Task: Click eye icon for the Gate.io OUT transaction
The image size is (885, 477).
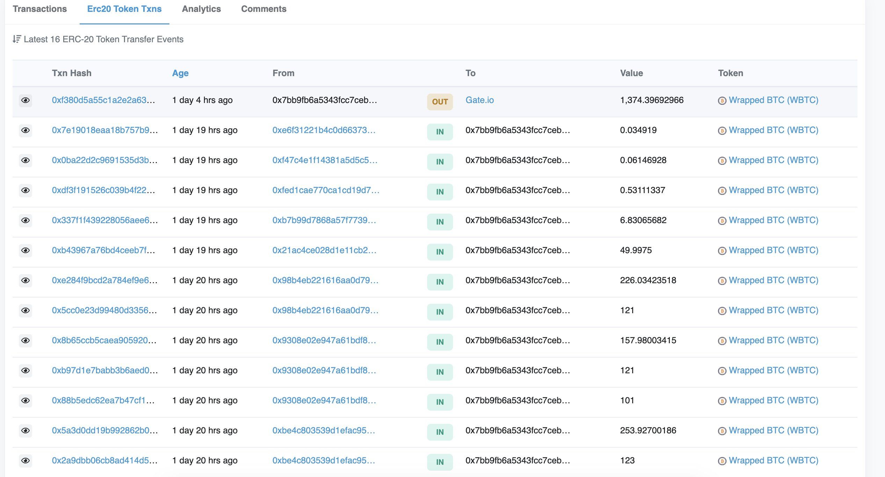Action: point(25,101)
